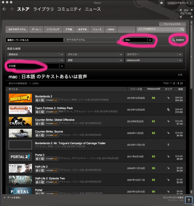Sort by the タイトル column header
194x206 pixels.
[x=13, y=89]
